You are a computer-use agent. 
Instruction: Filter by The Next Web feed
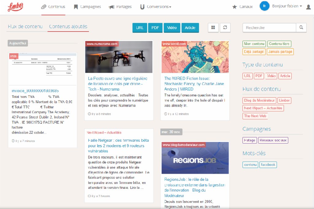[255, 116]
